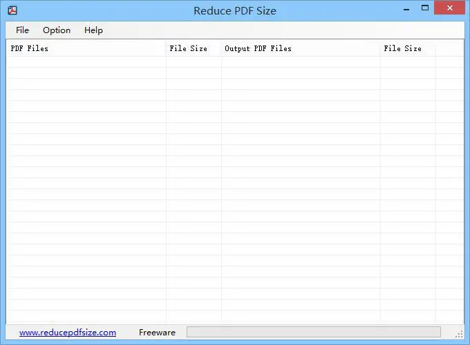470x345 pixels.
Task: Click empty cell under the rightmost File Size column
Action: click(x=408, y=62)
